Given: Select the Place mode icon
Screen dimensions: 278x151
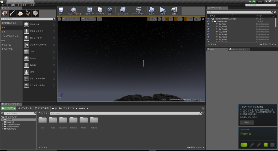Looking at the screenshot, I should point(5,13).
